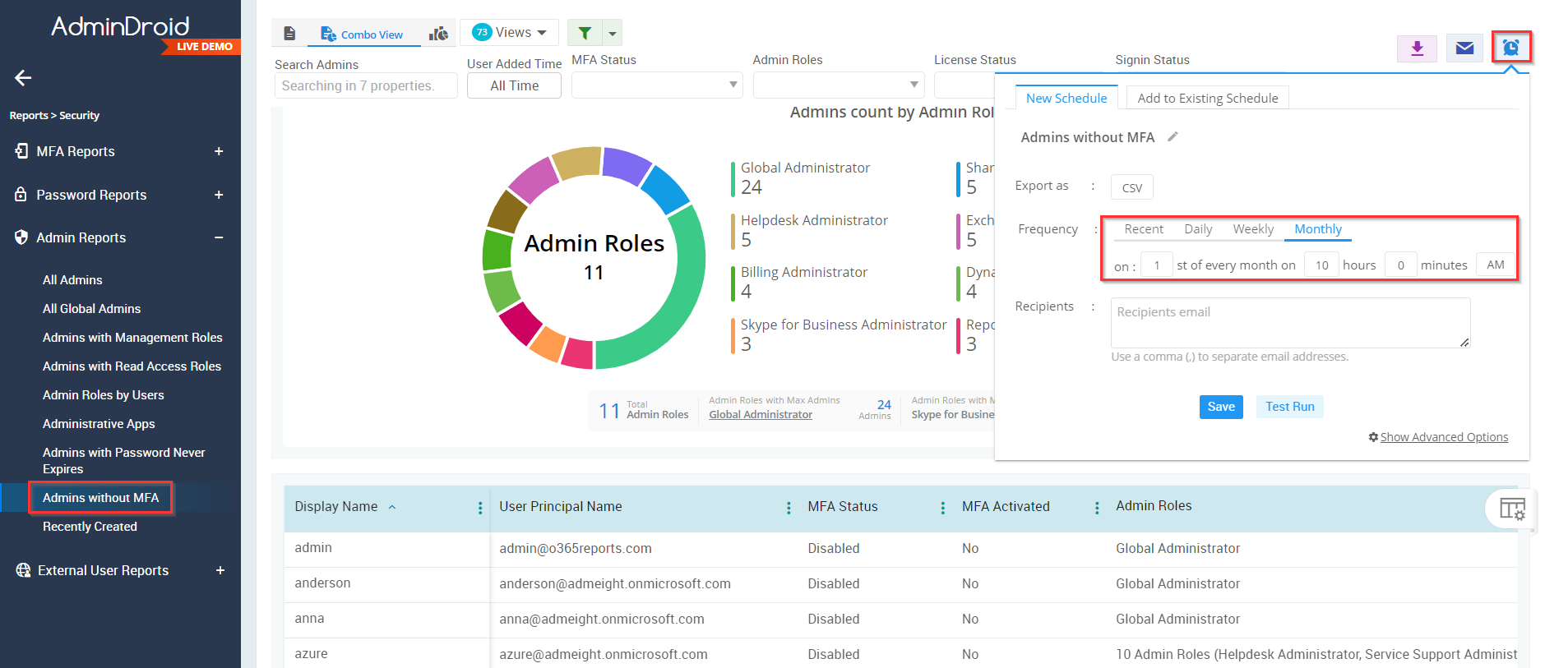Expand External User Reports plus sign

(x=220, y=570)
